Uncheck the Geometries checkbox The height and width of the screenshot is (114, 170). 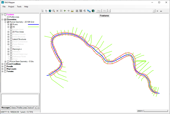pos(5,19)
